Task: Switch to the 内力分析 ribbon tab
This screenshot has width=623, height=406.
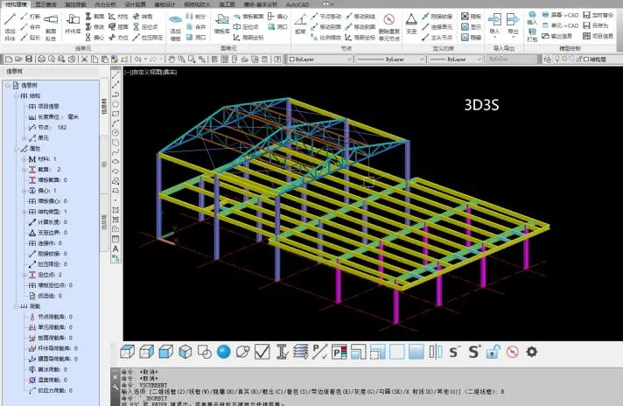Action: click(x=105, y=4)
